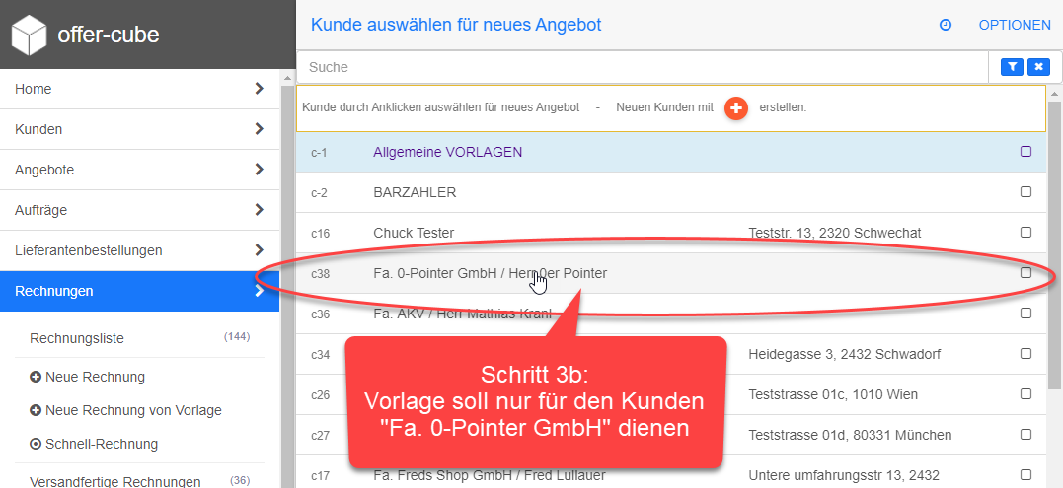
Task: Click plus icon beside Neue Rechnung
Action: coord(36,377)
